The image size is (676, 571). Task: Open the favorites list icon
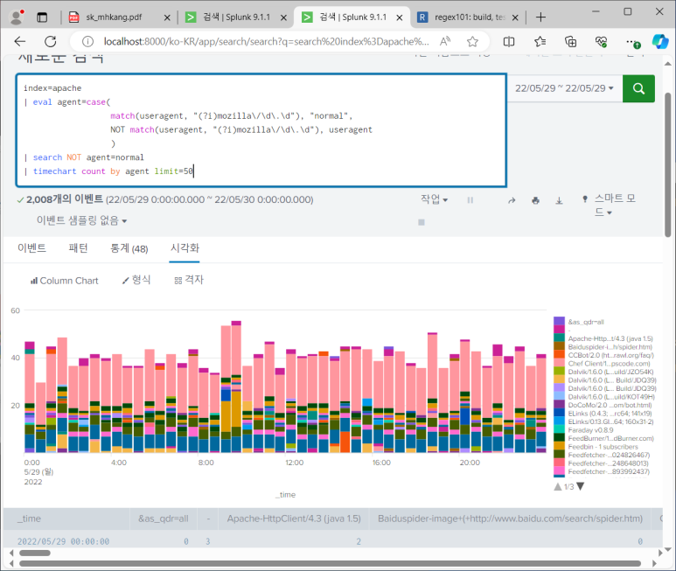[540, 41]
